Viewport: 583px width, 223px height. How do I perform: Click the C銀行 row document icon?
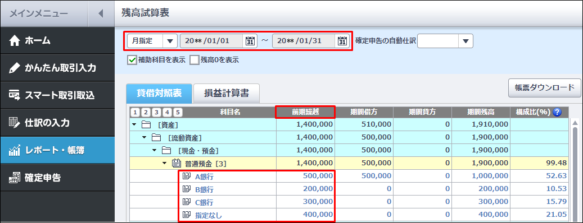[187, 202]
